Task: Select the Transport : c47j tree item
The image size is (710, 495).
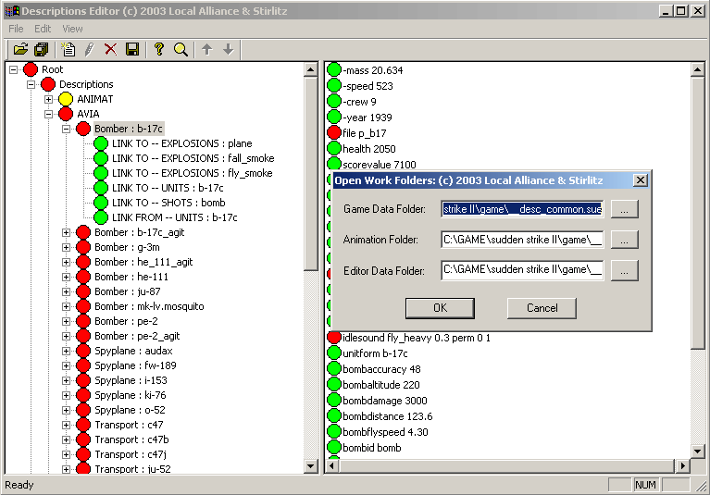Action: [131, 454]
